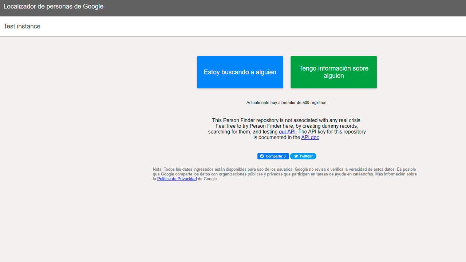The image size is (466, 262).
Task: Click the "500" number in records count
Action: (306, 103)
